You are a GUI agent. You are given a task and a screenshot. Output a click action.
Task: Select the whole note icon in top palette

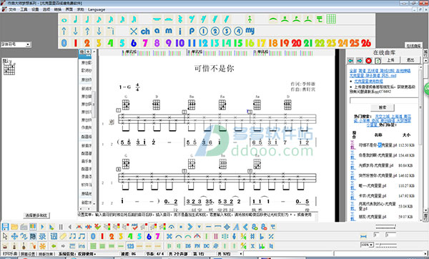pyautogui.click(x=64, y=20)
